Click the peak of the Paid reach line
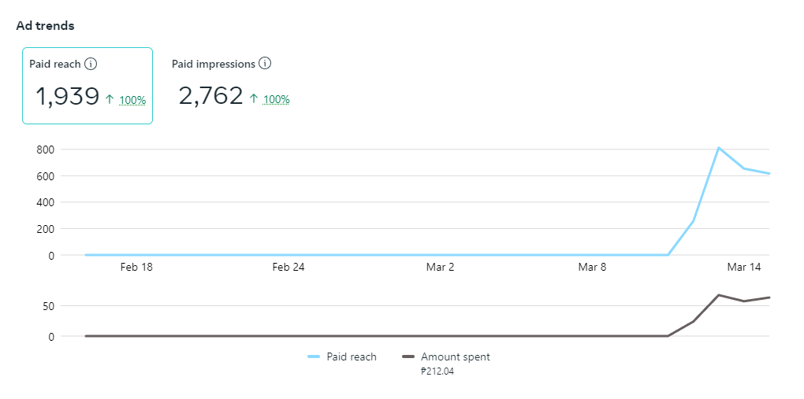 (x=719, y=147)
